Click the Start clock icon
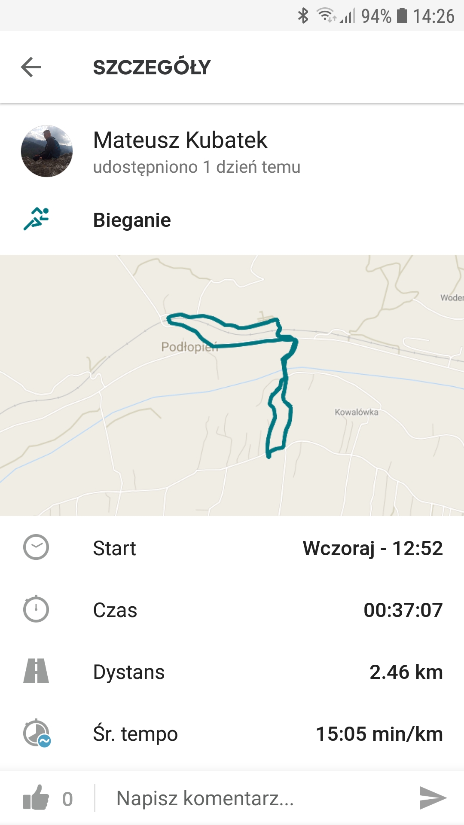464x825 pixels. [x=36, y=547]
